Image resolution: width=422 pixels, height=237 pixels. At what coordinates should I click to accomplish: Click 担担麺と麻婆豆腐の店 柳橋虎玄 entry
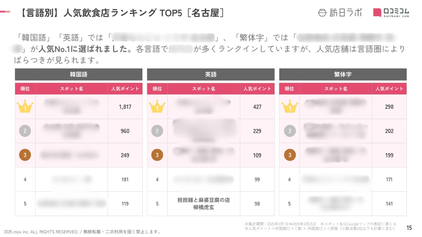[203, 204]
